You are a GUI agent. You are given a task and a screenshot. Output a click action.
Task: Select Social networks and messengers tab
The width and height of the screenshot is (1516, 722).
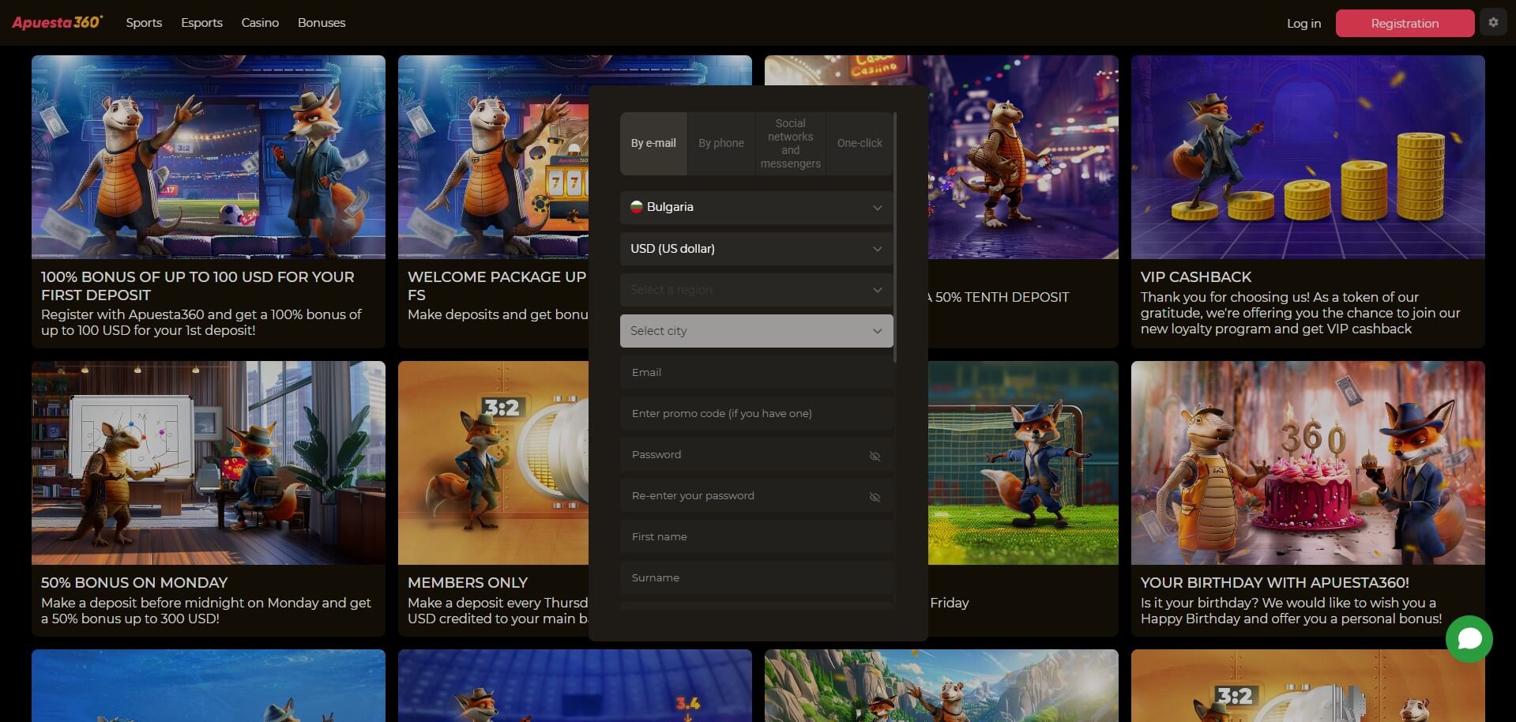click(791, 144)
